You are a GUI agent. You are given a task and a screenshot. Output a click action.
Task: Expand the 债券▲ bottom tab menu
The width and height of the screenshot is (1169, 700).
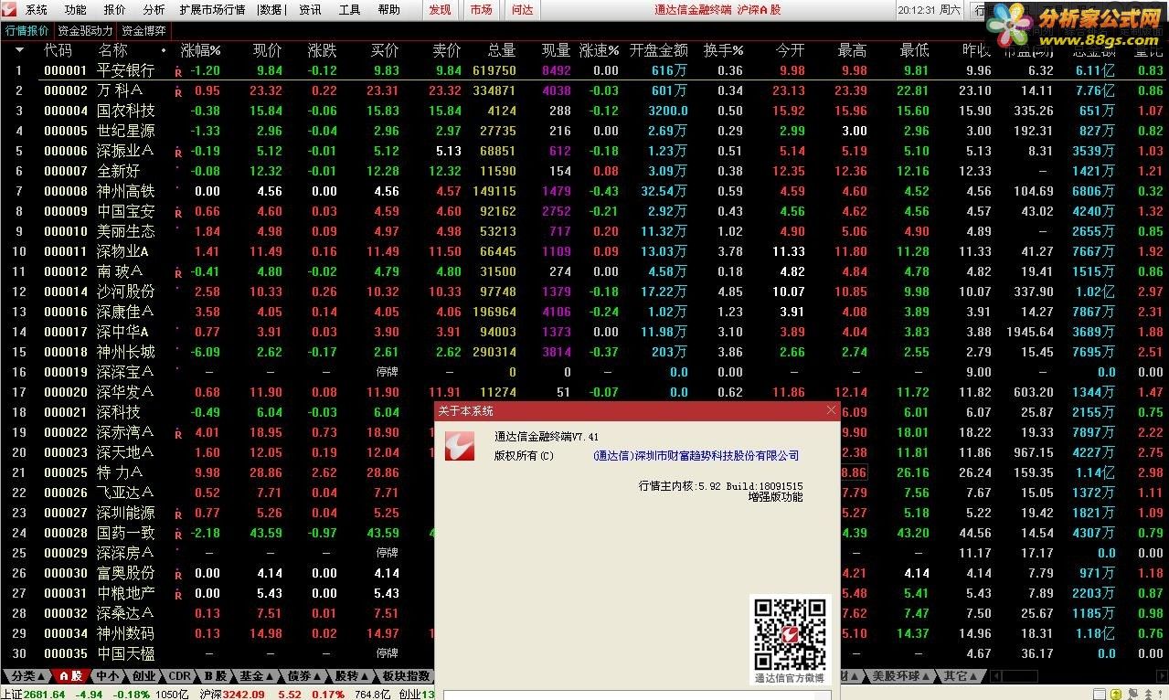(303, 676)
